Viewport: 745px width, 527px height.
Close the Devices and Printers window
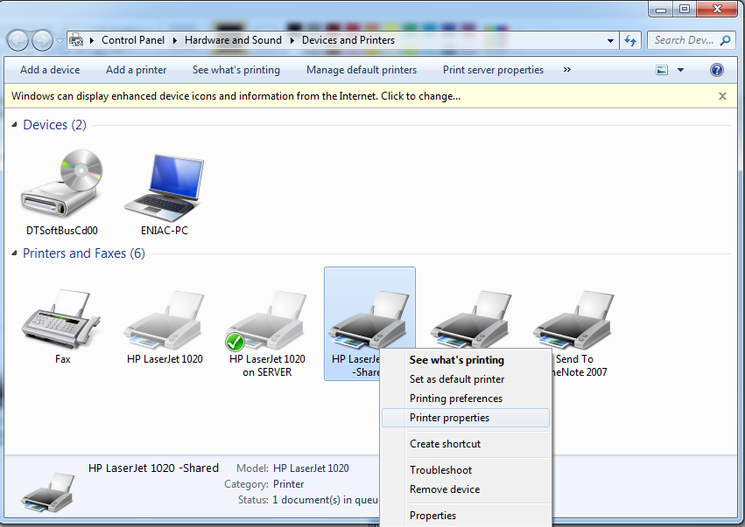(x=717, y=9)
